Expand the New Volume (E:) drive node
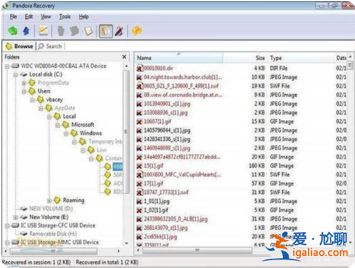Image resolution: width=355 pixels, height=268 pixels. [x=15, y=217]
